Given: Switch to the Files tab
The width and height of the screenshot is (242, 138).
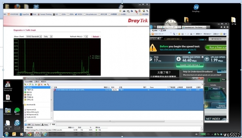Looking at the screenshot, I should point(52,124).
